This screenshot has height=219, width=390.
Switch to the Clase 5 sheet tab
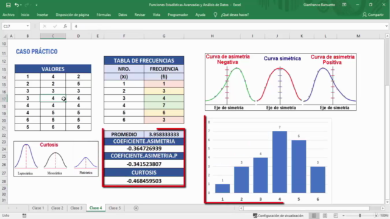click(x=115, y=208)
